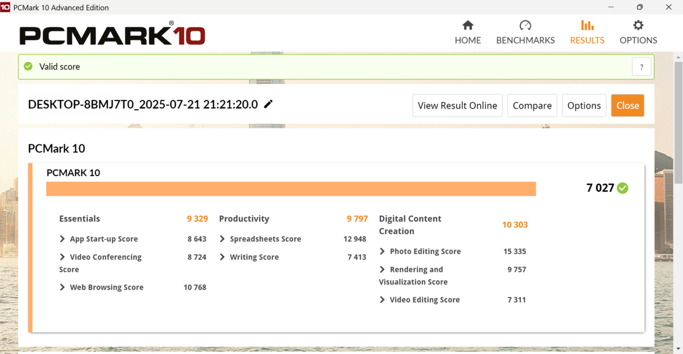Click the pencil icon to rename result

click(269, 104)
